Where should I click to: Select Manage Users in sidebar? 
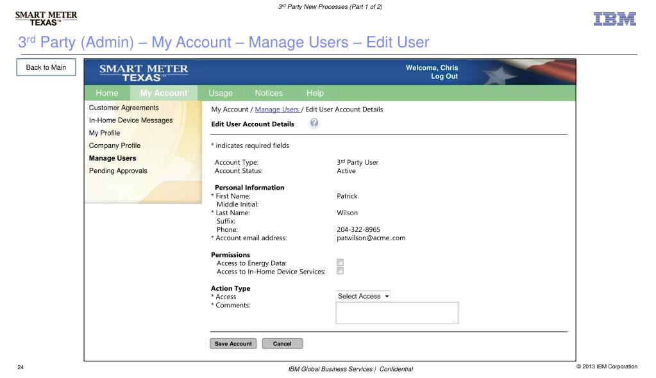(113, 158)
